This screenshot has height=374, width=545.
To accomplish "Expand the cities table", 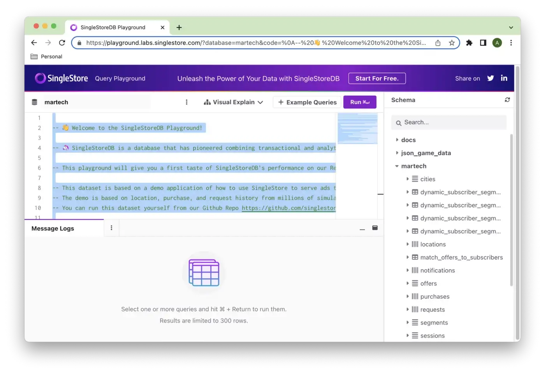I will [x=408, y=179].
